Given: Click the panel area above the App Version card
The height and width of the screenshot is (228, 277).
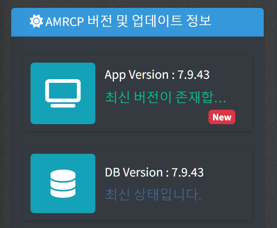Looking at the screenshot, I should [137, 46].
